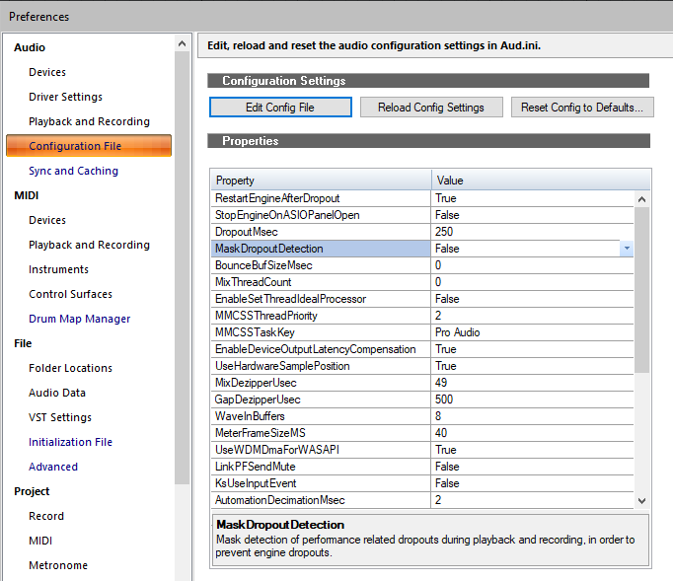
Task: Click the Value column header
Action: (533, 181)
